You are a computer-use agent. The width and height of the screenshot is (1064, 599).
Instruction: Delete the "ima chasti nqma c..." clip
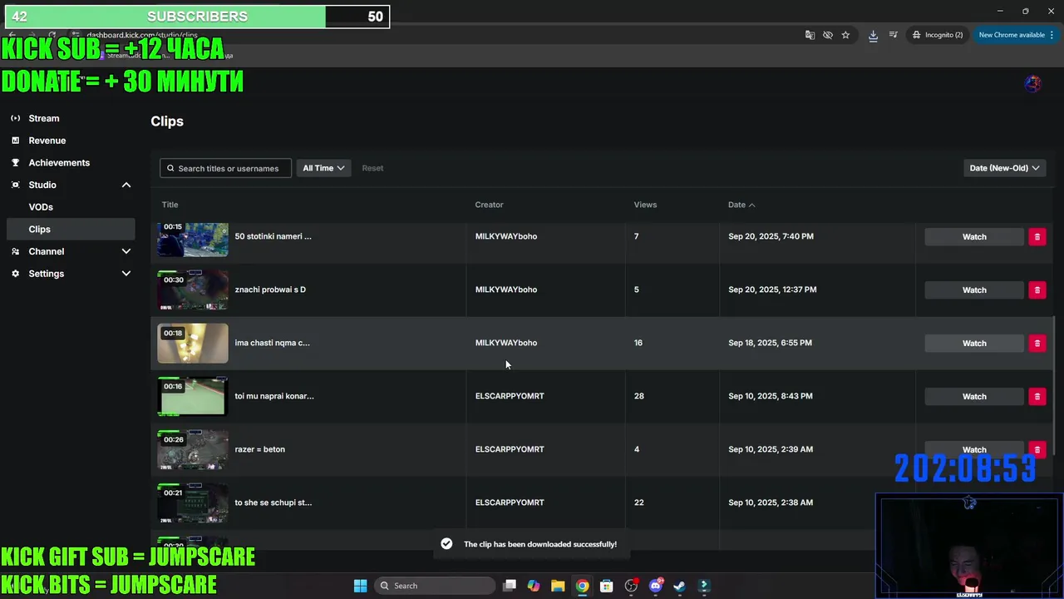point(1037,344)
